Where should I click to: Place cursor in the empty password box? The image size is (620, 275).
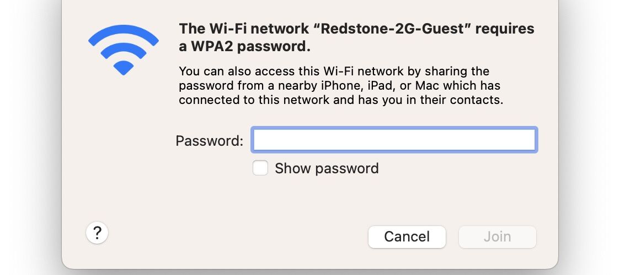tap(394, 140)
